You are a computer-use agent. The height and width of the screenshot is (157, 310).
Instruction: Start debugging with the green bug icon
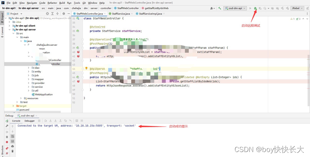[255, 8]
